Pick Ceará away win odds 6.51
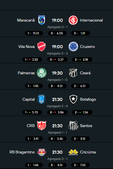This screenshot has width=113, height=169. (x=80, y=86)
